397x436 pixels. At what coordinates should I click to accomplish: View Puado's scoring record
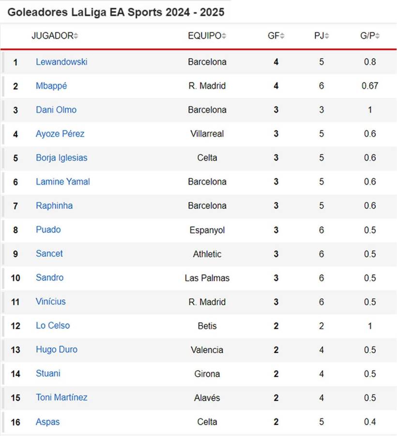pos(48,230)
